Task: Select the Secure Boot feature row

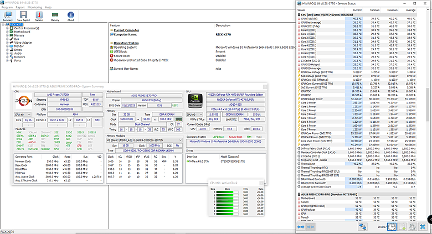Action: point(203,56)
